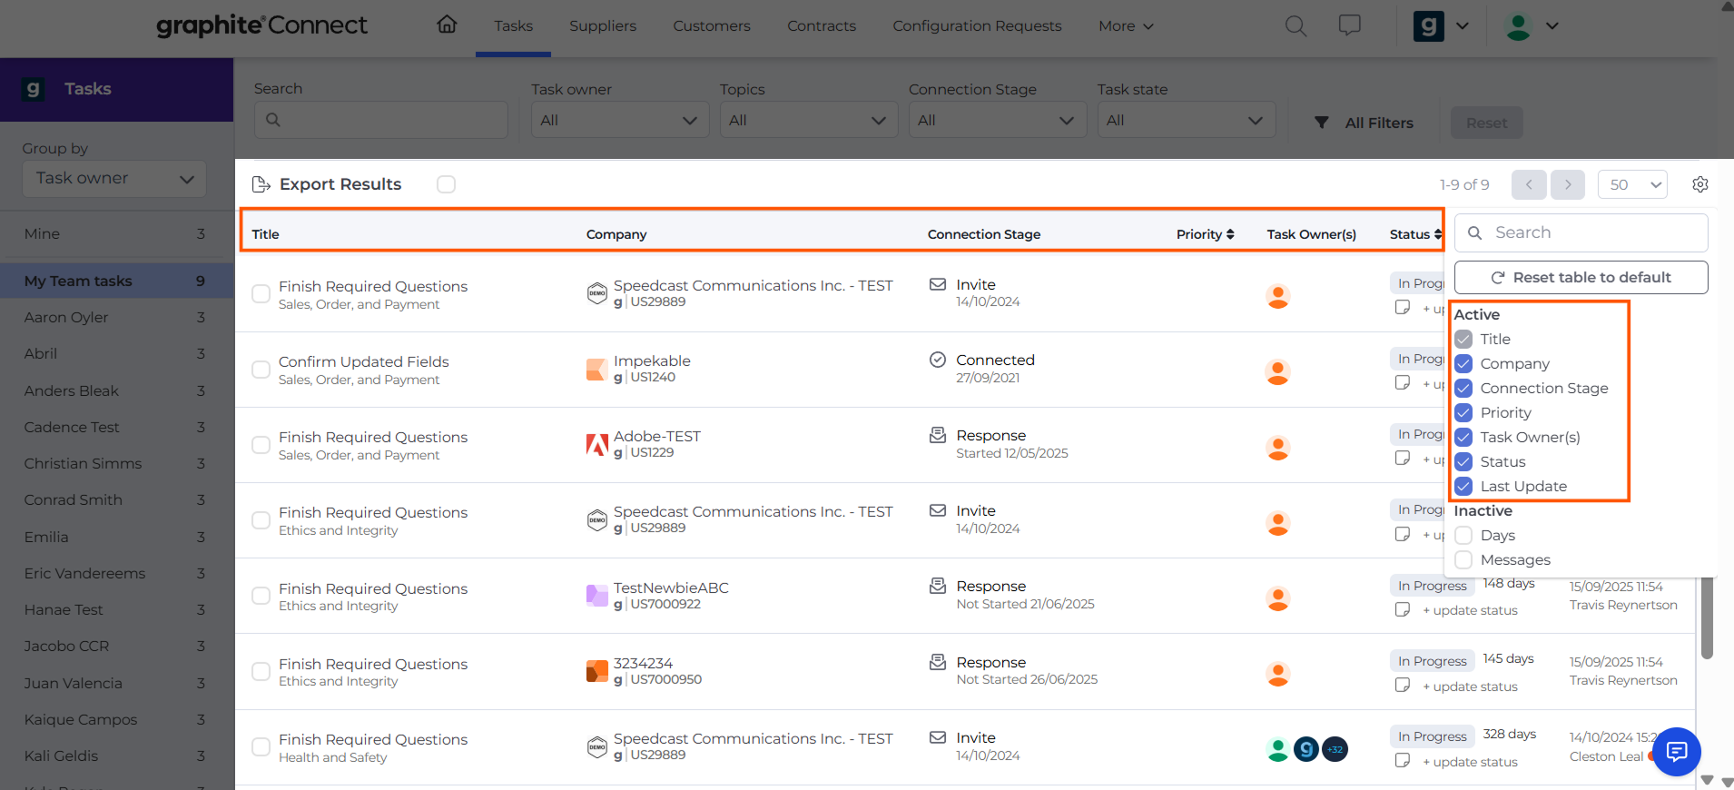Viewport: 1734px width, 790px height.
Task: Open the blue chat support bubble
Action: click(x=1676, y=751)
